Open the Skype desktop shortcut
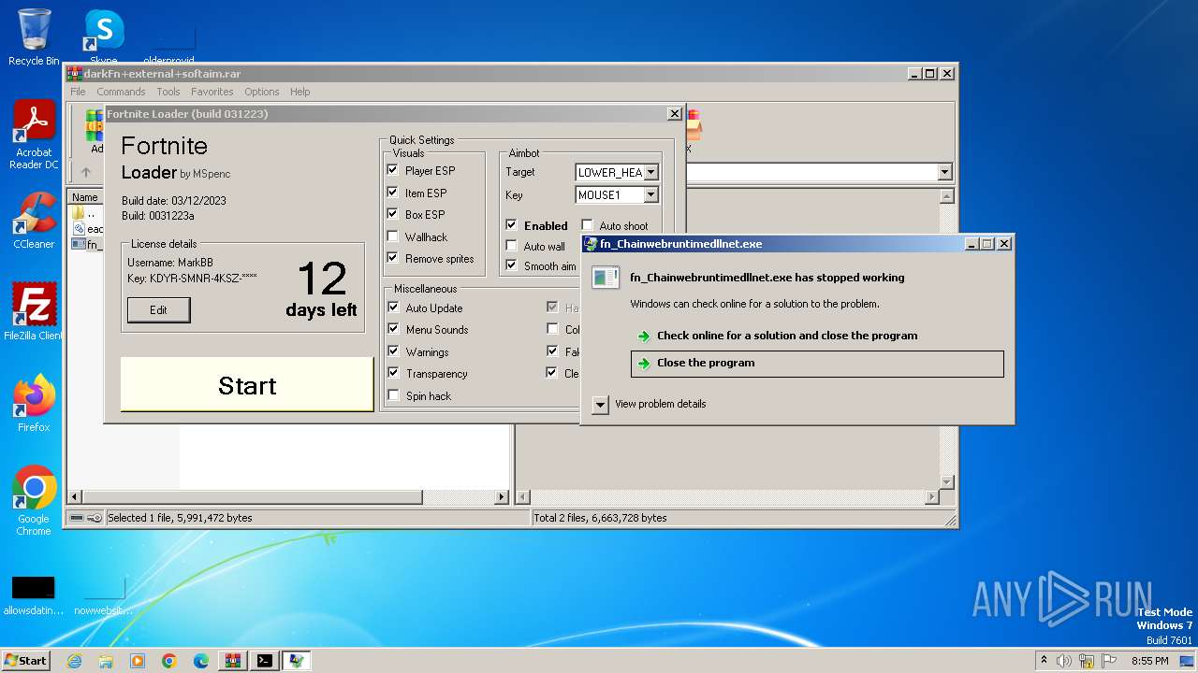Viewport: 1198px width, 673px height. tap(103, 37)
